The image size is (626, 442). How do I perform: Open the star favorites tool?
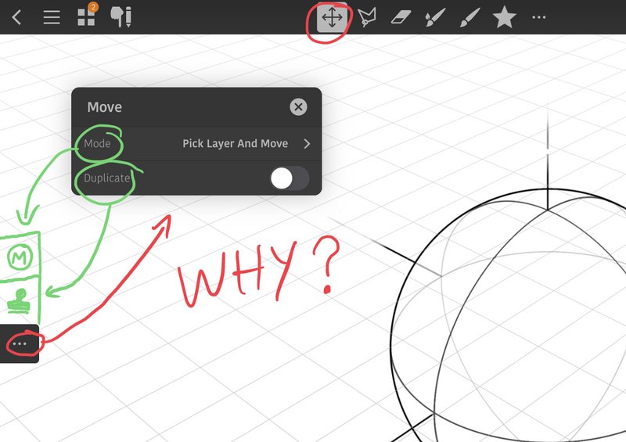[x=504, y=17]
